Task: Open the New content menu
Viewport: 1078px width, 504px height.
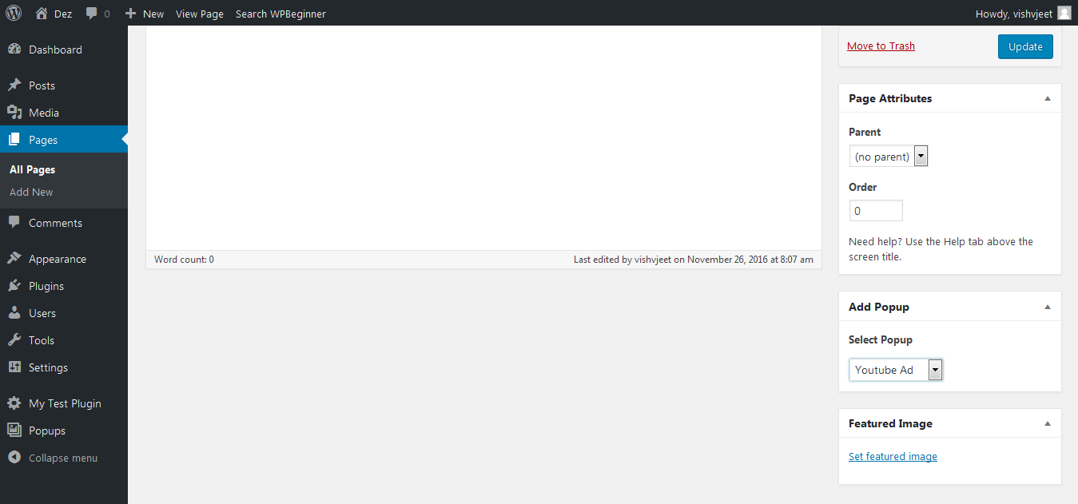Action: (145, 14)
